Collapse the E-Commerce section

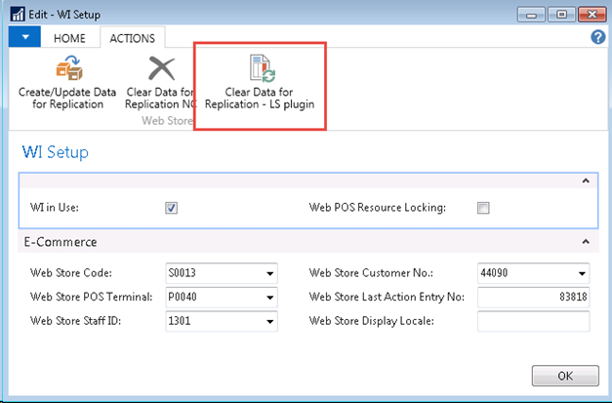click(586, 241)
